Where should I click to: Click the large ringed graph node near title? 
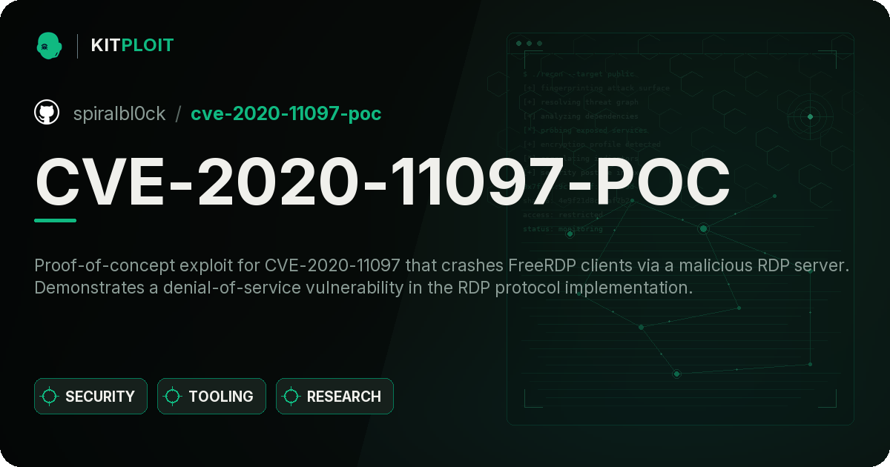(703, 229)
